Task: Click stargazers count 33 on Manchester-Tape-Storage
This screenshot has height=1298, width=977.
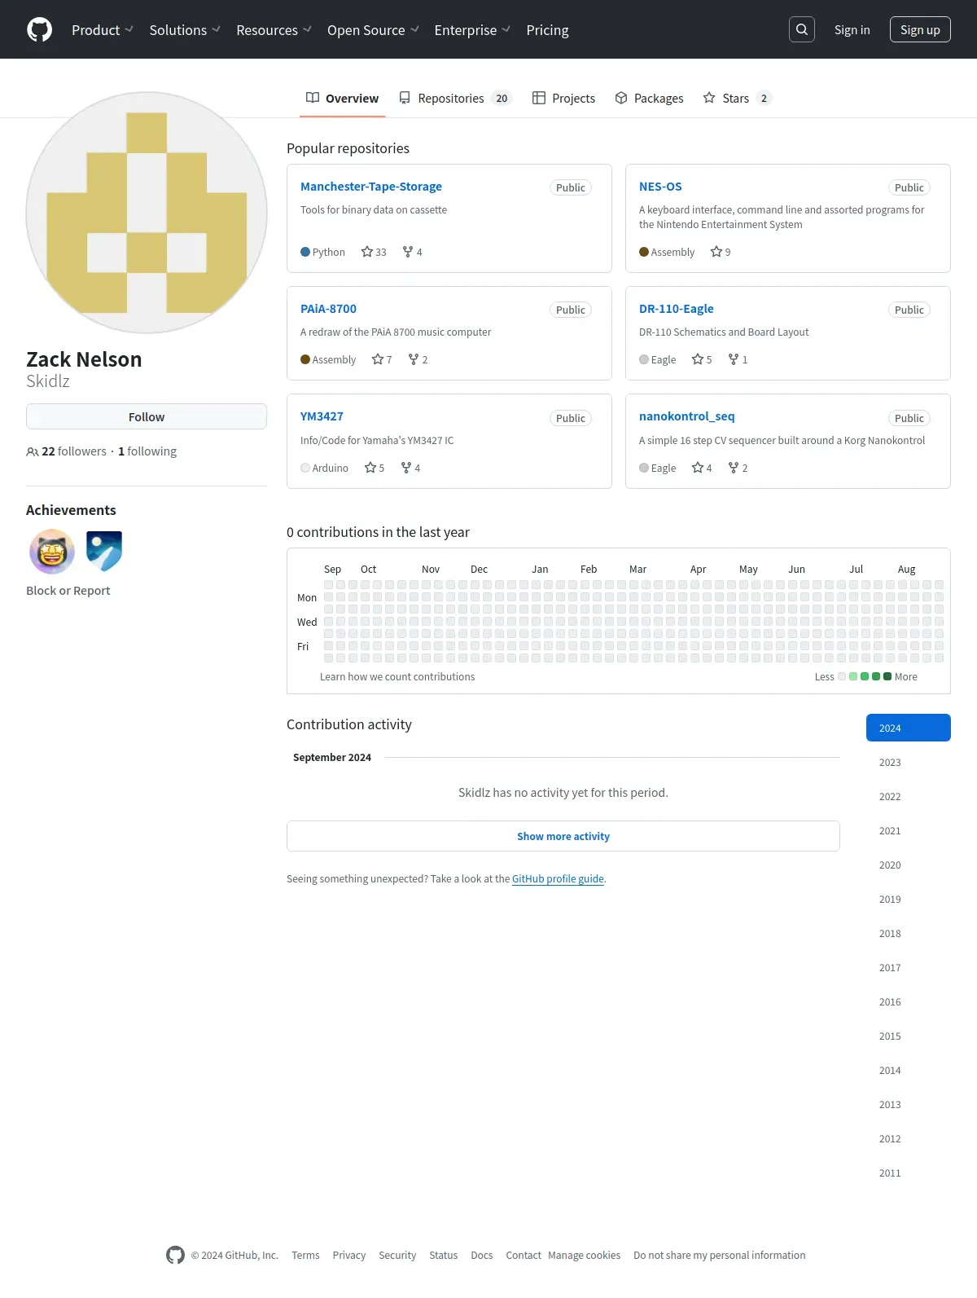Action: tap(374, 252)
